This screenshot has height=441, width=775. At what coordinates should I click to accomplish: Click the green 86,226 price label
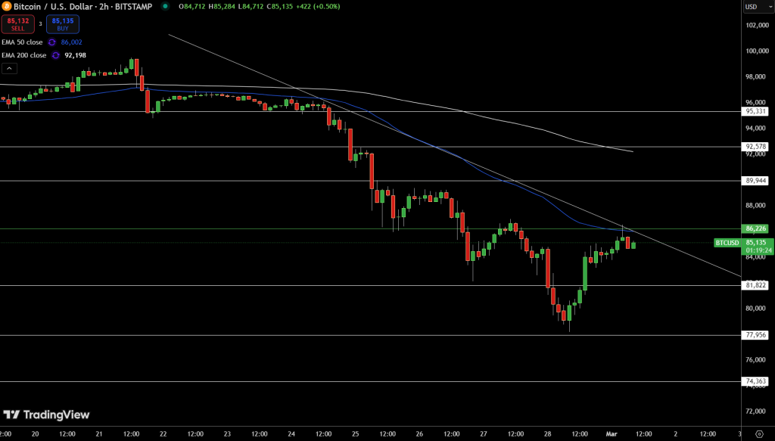pos(755,228)
